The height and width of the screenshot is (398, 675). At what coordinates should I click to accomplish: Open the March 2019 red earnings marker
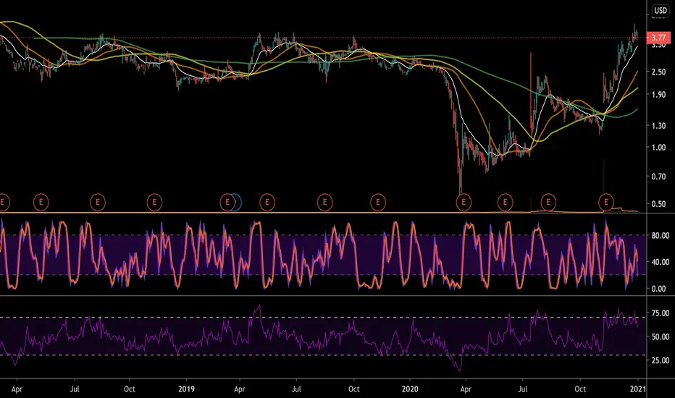(x=227, y=202)
